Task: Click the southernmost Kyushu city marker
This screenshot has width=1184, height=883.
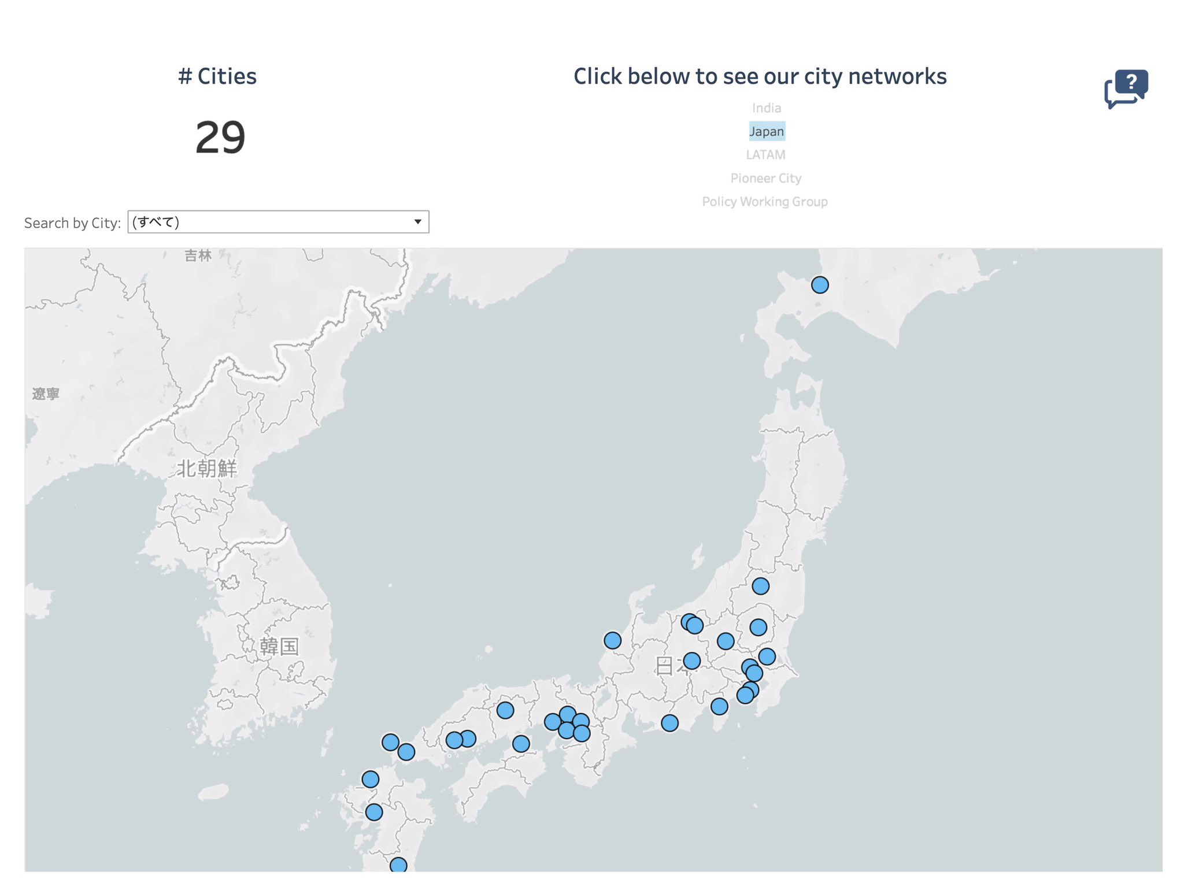Action: coord(398,865)
